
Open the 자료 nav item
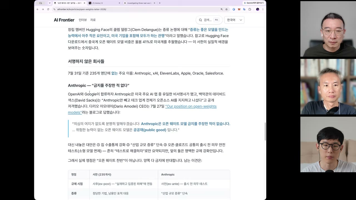[93, 20]
